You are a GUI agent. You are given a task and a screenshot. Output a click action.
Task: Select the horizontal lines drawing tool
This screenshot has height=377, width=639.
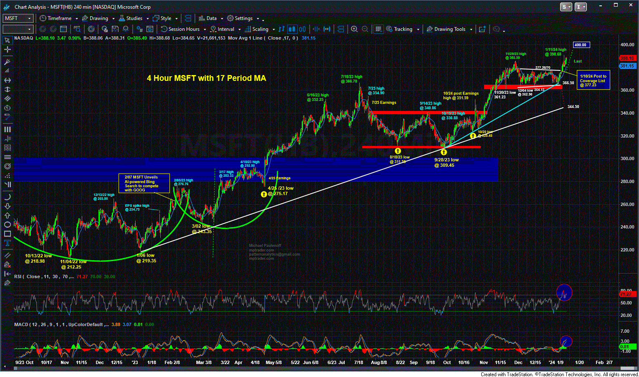(x=7, y=157)
